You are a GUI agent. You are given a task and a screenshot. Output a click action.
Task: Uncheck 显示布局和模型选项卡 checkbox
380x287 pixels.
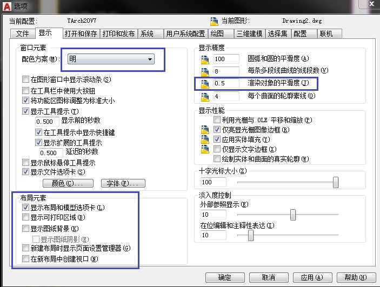(x=25, y=208)
